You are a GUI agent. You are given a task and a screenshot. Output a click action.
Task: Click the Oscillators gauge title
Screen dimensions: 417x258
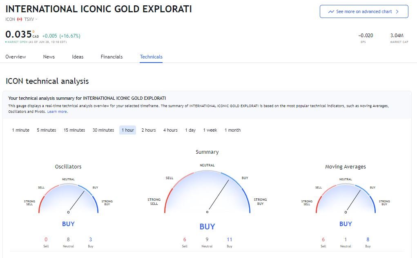point(68,167)
